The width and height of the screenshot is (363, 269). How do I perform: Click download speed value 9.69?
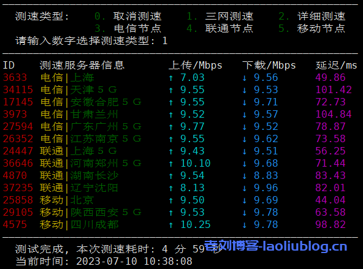click(x=266, y=200)
